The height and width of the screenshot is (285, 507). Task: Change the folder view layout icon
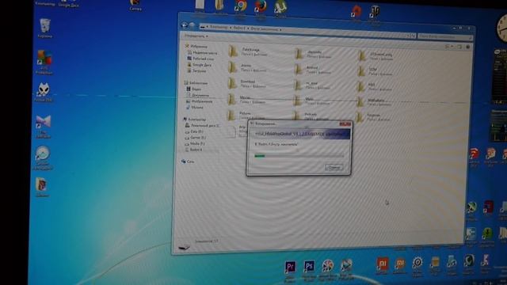coord(447,47)
